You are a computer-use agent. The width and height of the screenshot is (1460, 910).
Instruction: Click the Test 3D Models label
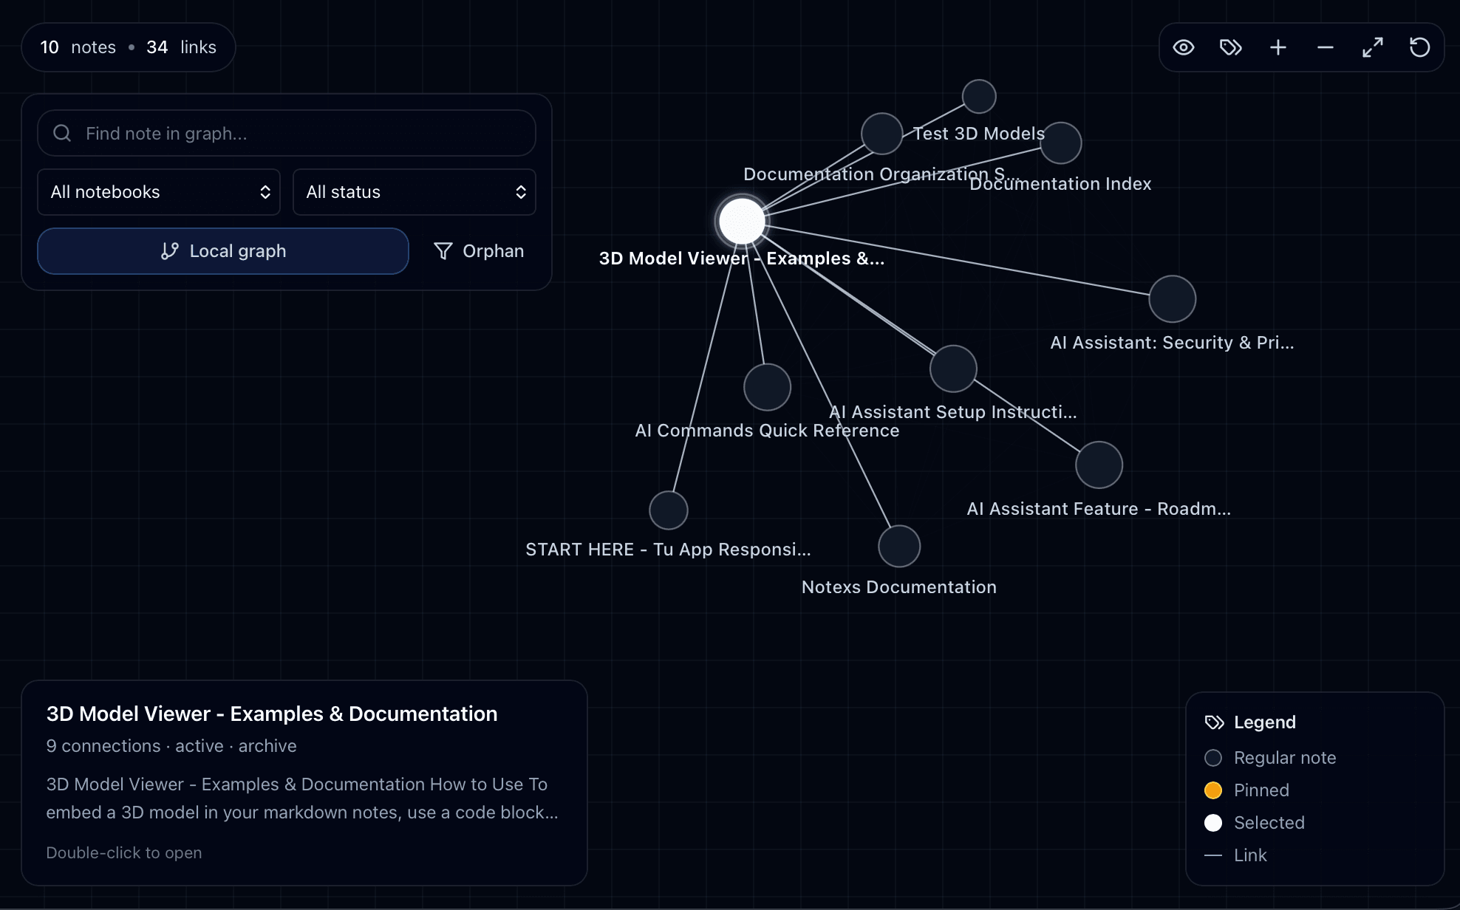point(979,134)
